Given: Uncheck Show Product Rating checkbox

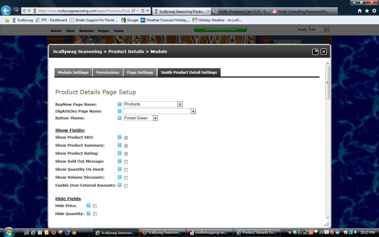Looking at the screenshot, I should [126, 154].
